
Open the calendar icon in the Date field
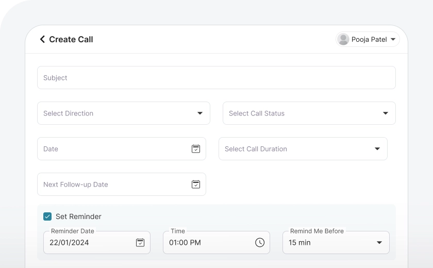196,149
